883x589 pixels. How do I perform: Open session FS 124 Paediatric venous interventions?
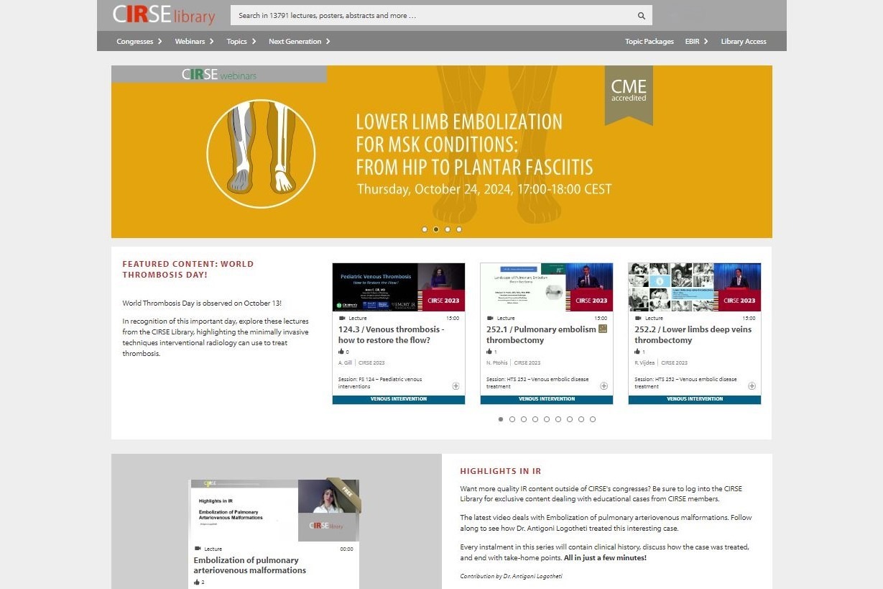(x=380, y=383)
